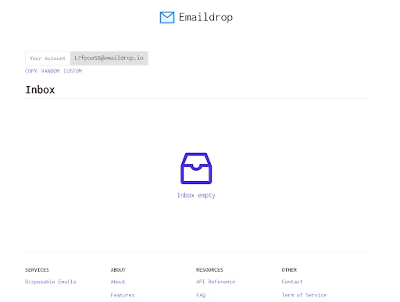Image resolution: width=400 pixels, height=302 pixels.
Task: Click the empty inbox tray icon
Action: 196,169
